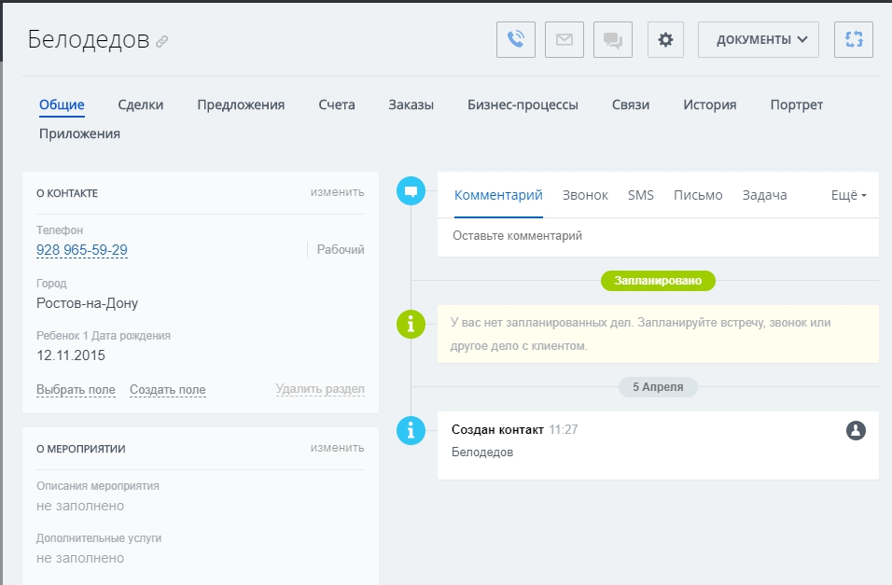Click the birth date 12.11.2015

(71, 355)
